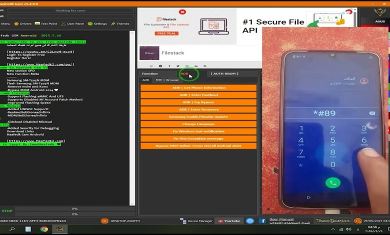Tap digit 5 on the phone dialer video
This screenshot has width=390, height=235.
tap(332, 141)
